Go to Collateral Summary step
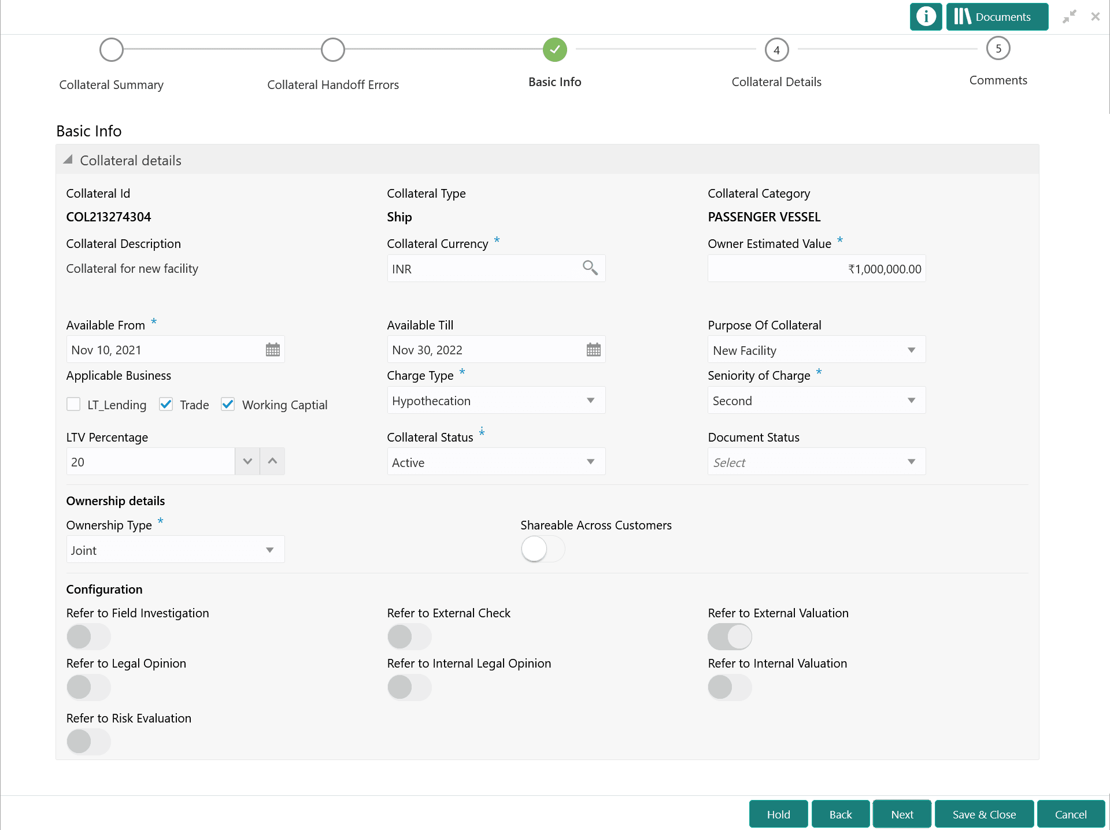The image size is (1110, 830). pos(111,50)
